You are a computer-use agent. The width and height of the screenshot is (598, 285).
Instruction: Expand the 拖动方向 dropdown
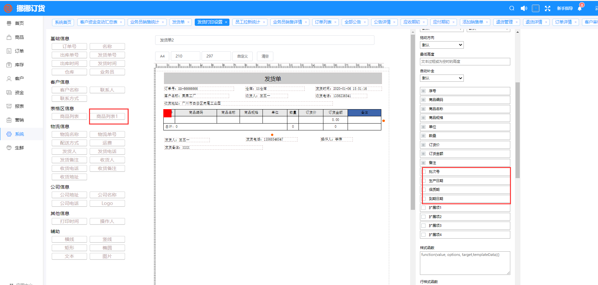coord(442,45)
